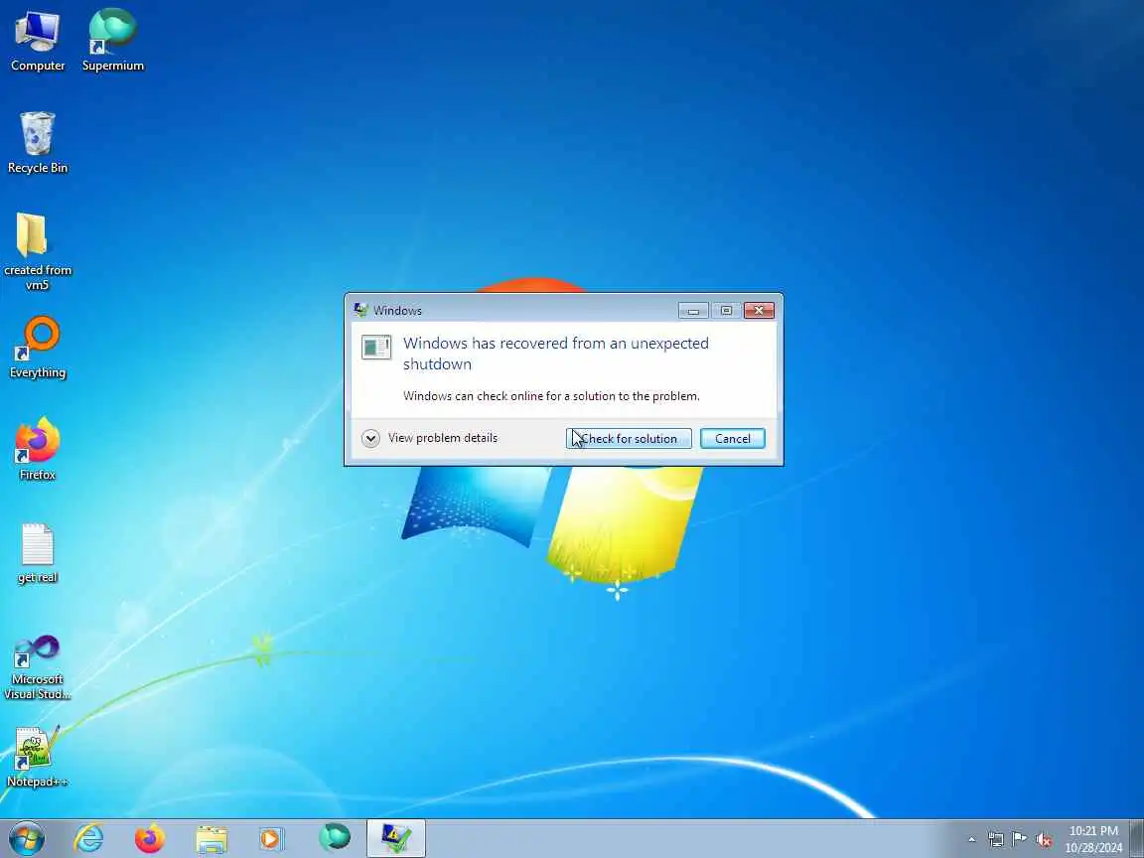
Task: Click the problem reporting taskbar button
Action: point(395,839)
